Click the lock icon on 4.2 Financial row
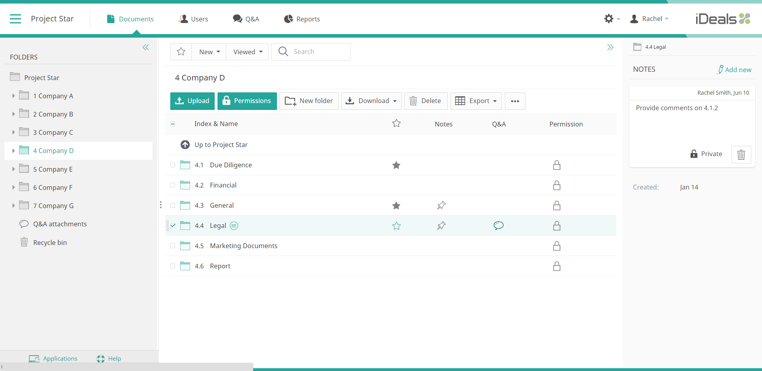The height and width of the screenshot is (371, 762). pos(557,185)
